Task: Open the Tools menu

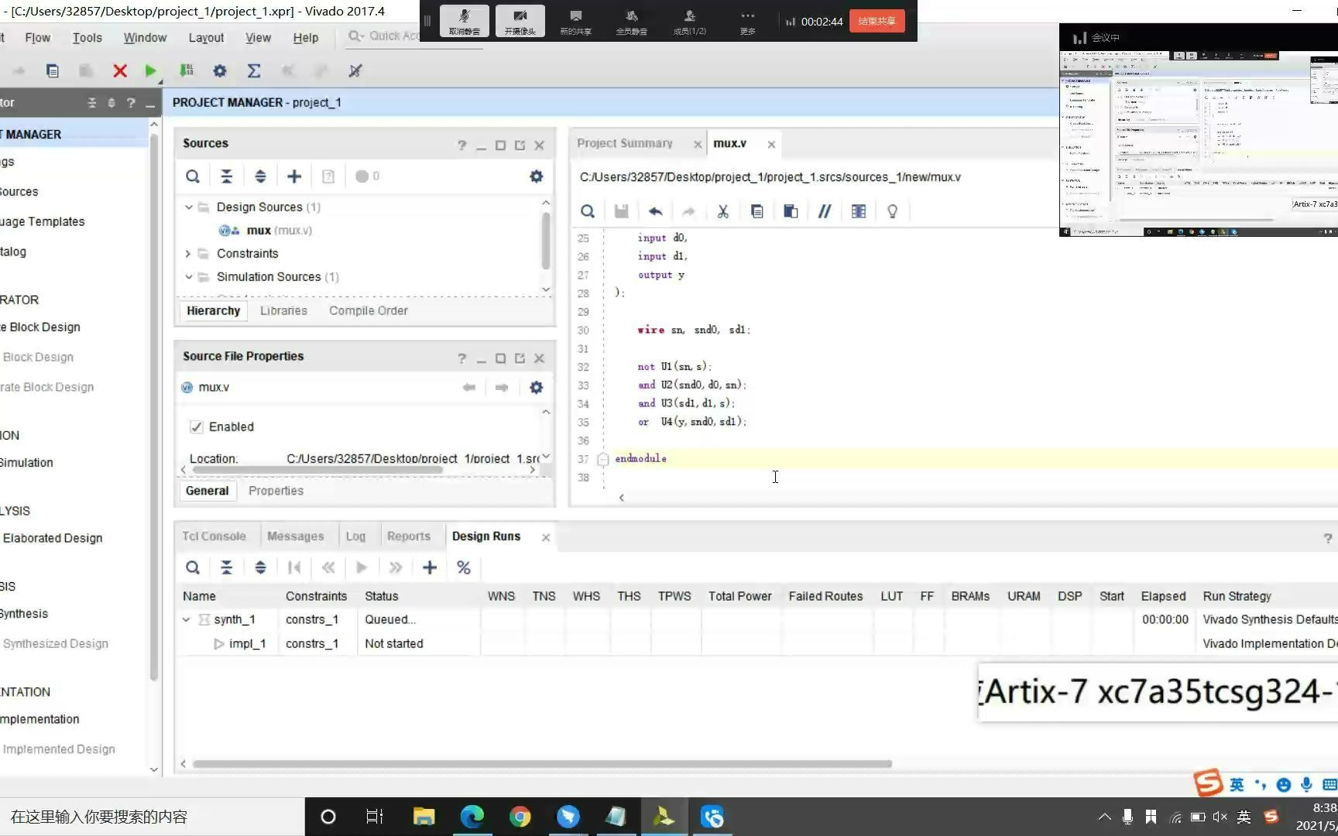Action: pos(87,37)
